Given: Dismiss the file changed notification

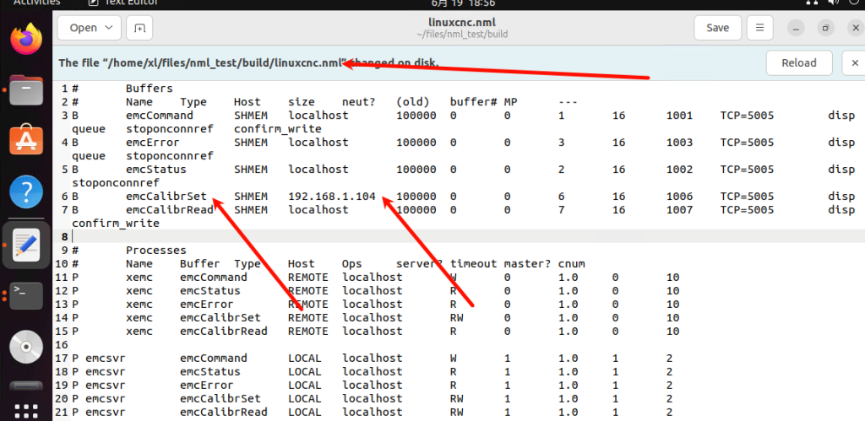Looking at the screenshot, I should (855, 62).
